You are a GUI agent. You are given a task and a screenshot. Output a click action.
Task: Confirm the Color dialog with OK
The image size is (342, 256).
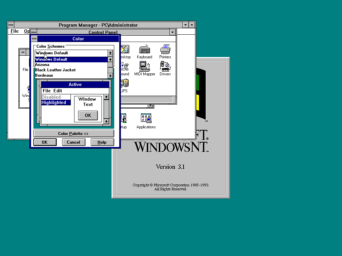coord(45,142)
